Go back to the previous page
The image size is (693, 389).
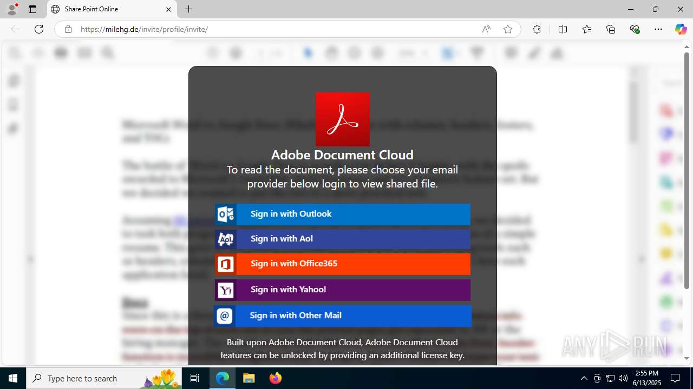15,29
